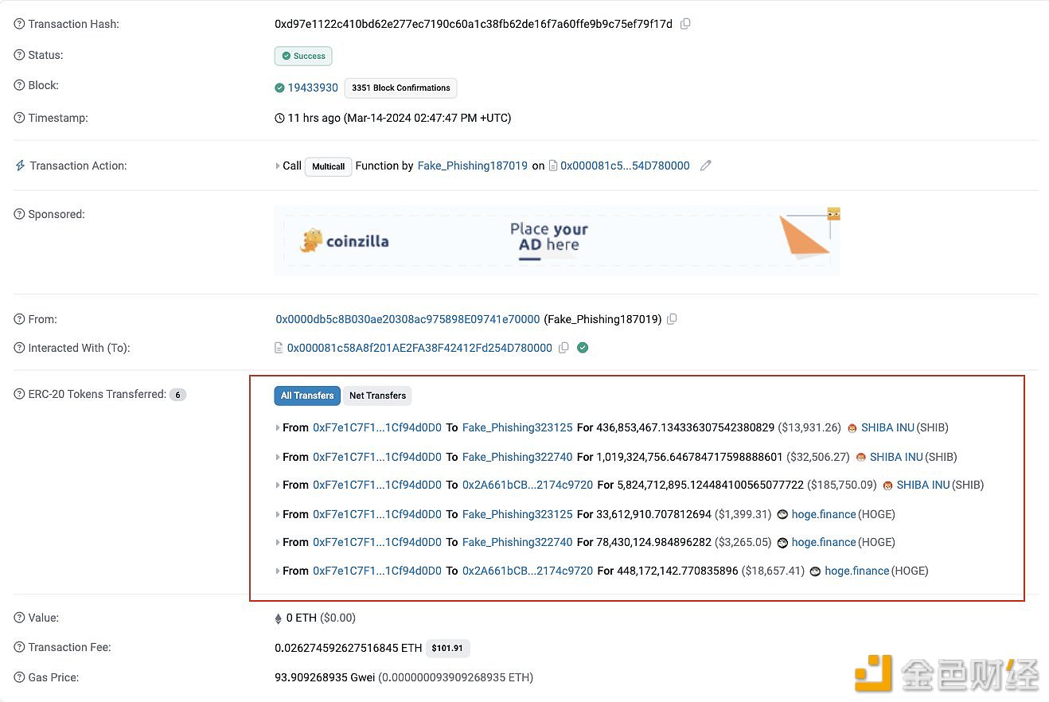Viewport: 1049px width, 702px height.
Task: Click the contract file icon before 0x000081c58A8f201...
Action: (x=279, y=348)
